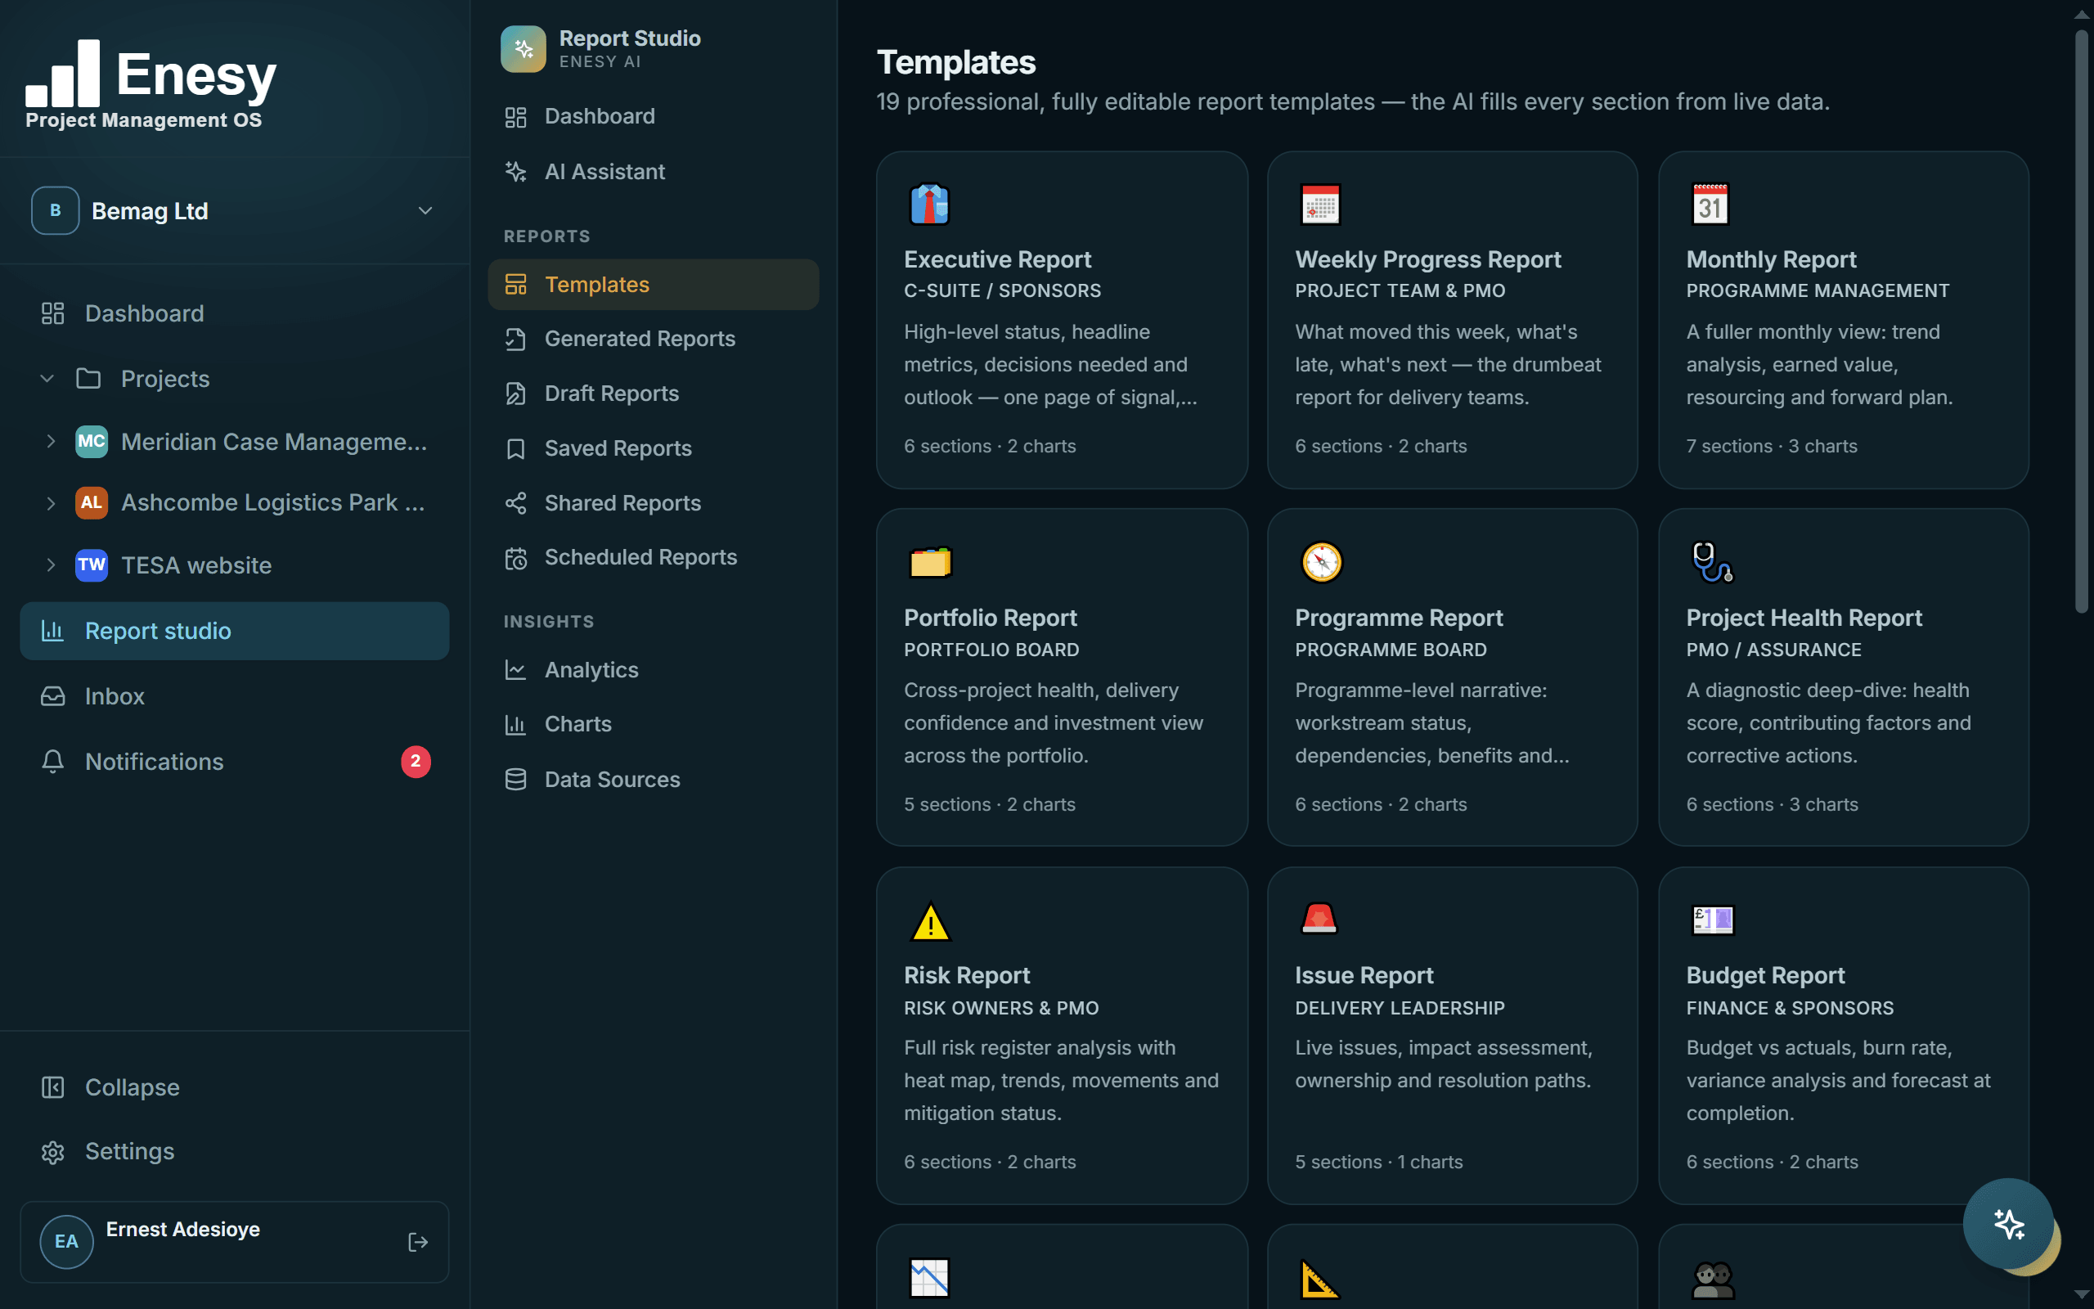This screenshot has height=1309, width=2094.
Task: Click the Programme Report compass icon
Action: 1321,562
